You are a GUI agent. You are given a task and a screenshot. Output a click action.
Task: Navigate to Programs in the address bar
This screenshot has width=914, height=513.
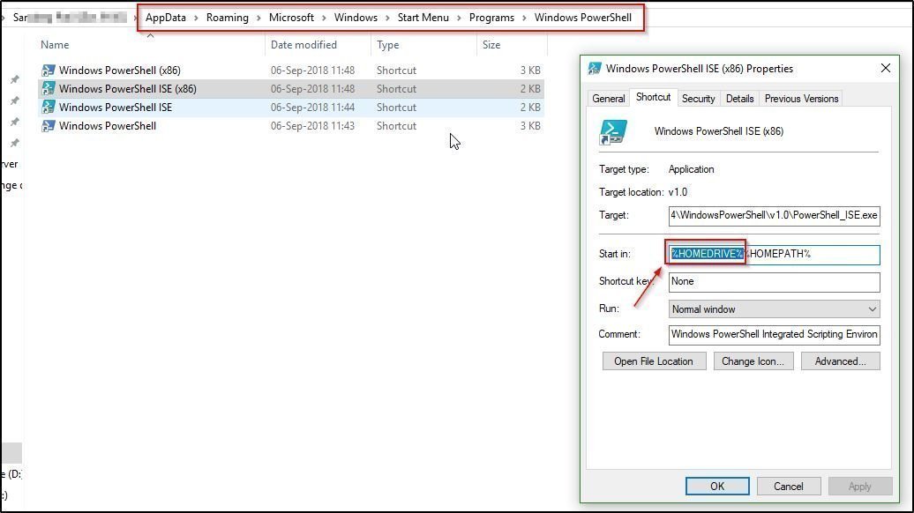coord(491,18)
